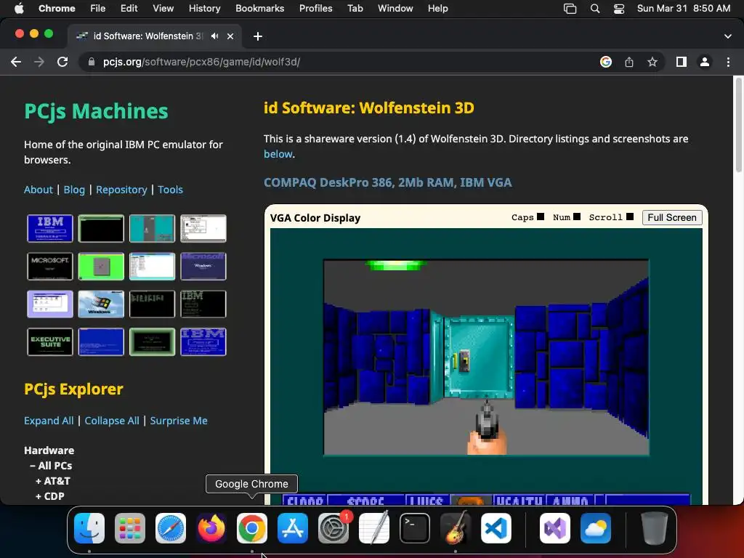Click the Collapse All link
This screenshot has width=744, height=558.
click(112, 421)
